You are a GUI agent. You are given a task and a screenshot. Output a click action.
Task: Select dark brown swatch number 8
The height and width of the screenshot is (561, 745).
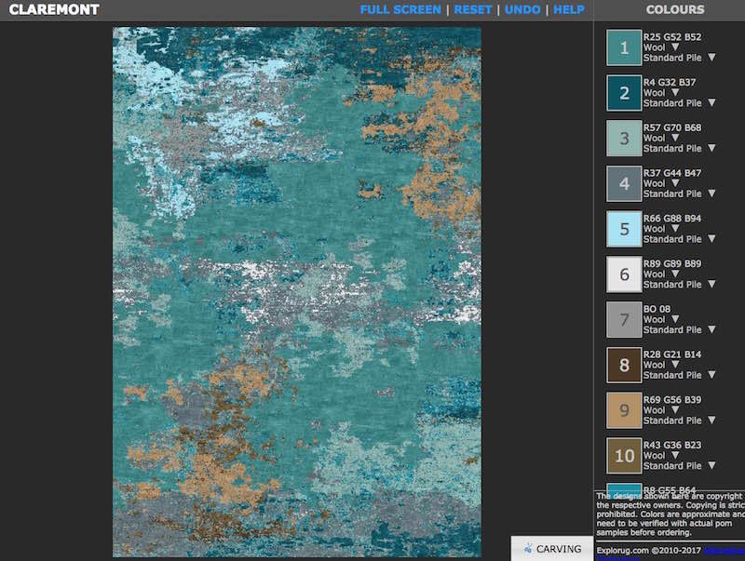tap(624, 365)
